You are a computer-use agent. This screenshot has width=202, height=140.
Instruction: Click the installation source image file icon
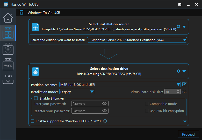pos(35,27)
